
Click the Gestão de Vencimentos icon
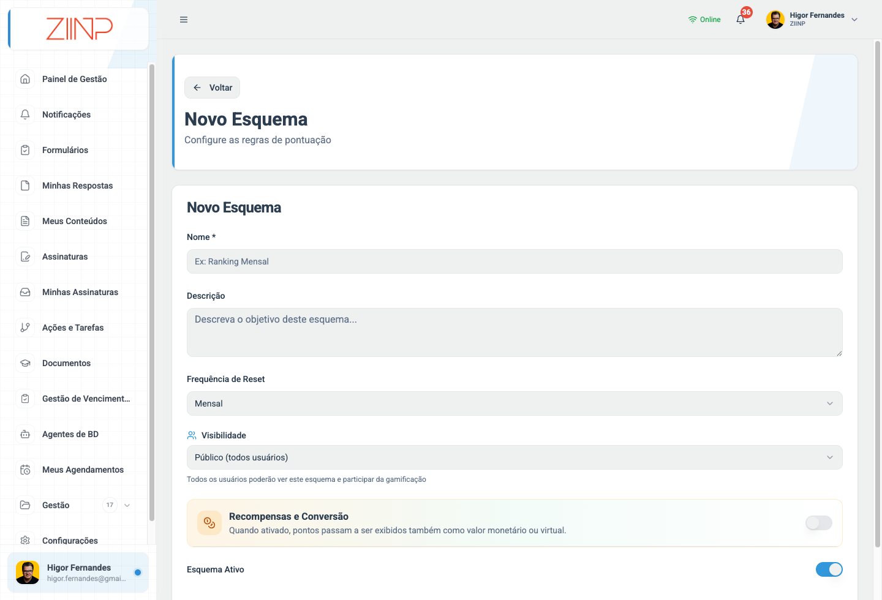(x=25, y=399)
